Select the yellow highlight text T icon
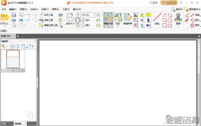201x126 pixels. 142,15
